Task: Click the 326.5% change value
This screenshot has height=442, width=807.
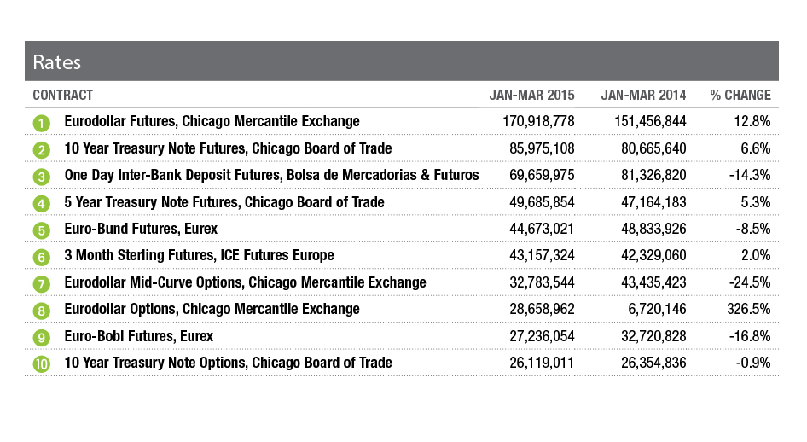Action: coord(747,309)
